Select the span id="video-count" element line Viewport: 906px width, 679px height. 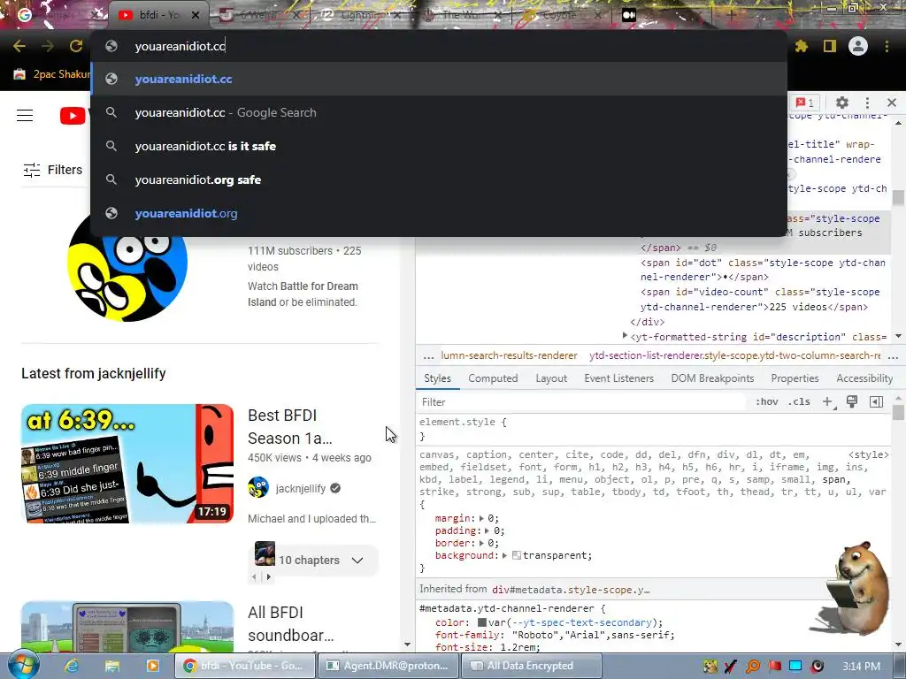point(759,300)
